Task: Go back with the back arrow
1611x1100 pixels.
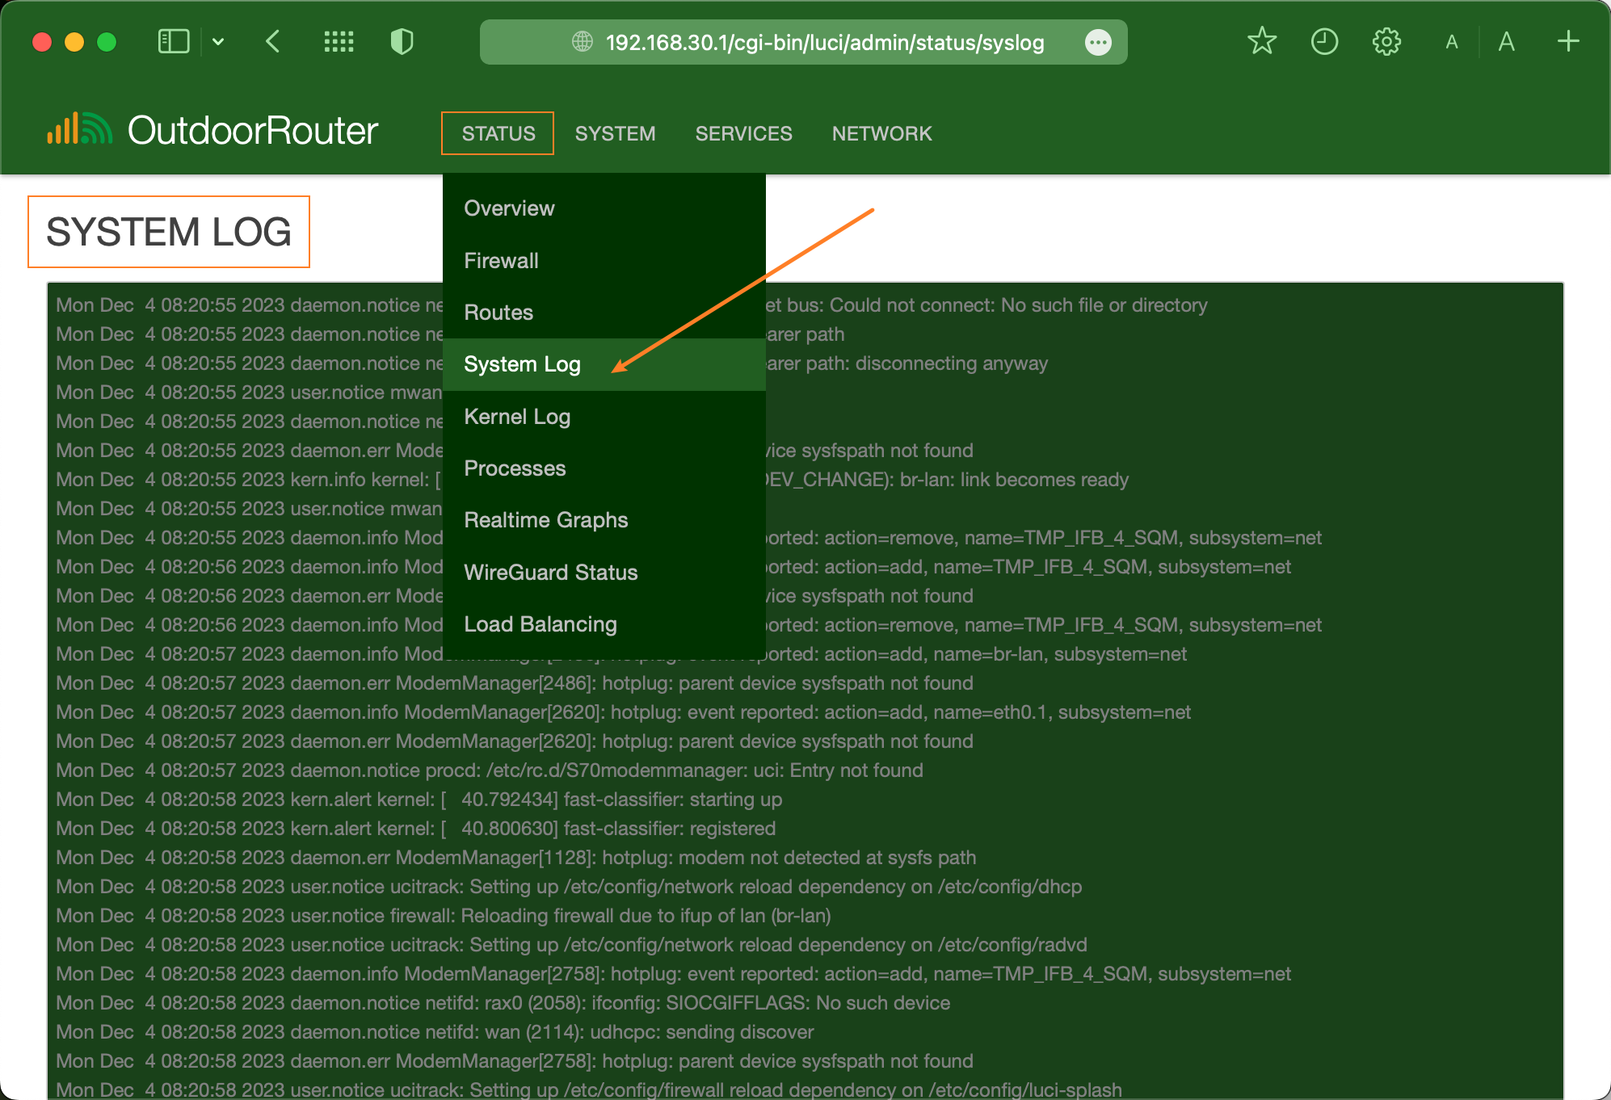Action: (x=273, y=41)
